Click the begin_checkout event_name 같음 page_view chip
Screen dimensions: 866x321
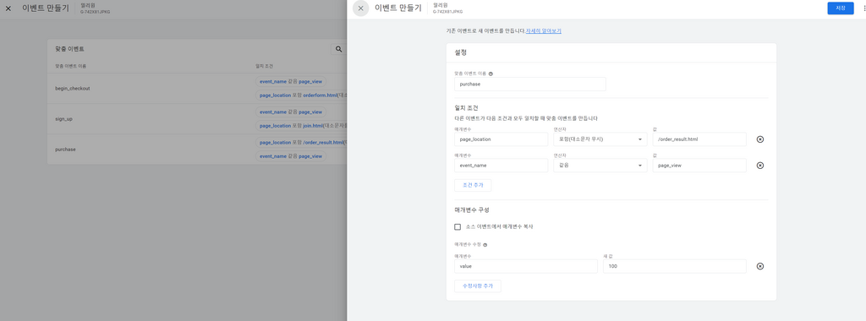coord(291,81)
